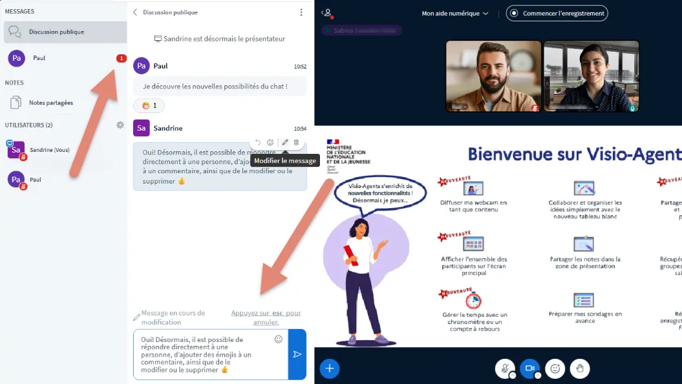Mute or unmute the microphone

click(x=504, y=368)
